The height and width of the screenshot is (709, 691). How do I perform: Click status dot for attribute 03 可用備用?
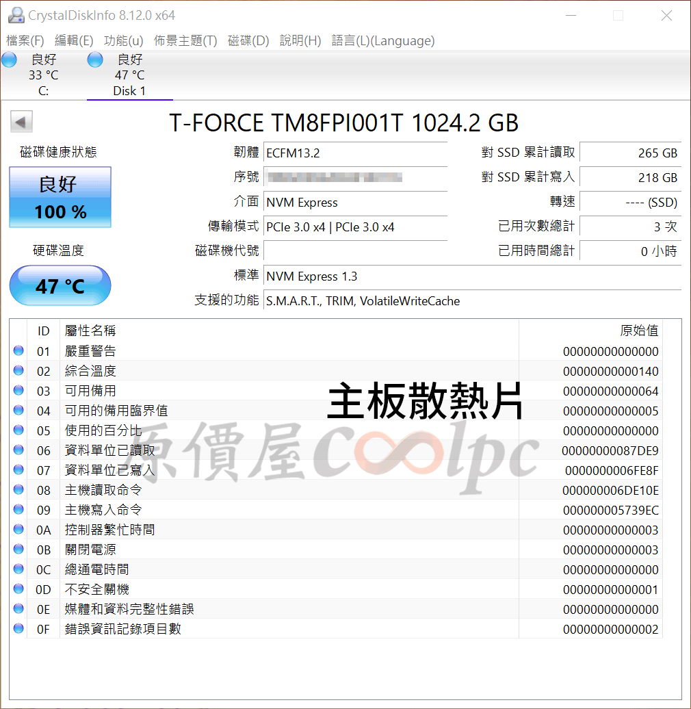coord(18,390)
